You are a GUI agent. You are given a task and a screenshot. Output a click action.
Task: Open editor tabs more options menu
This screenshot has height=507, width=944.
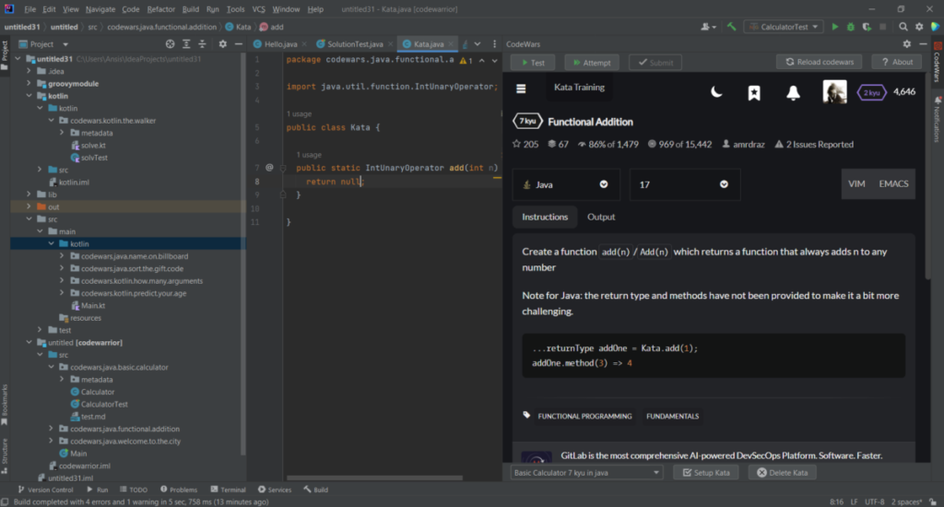[494, 44]
